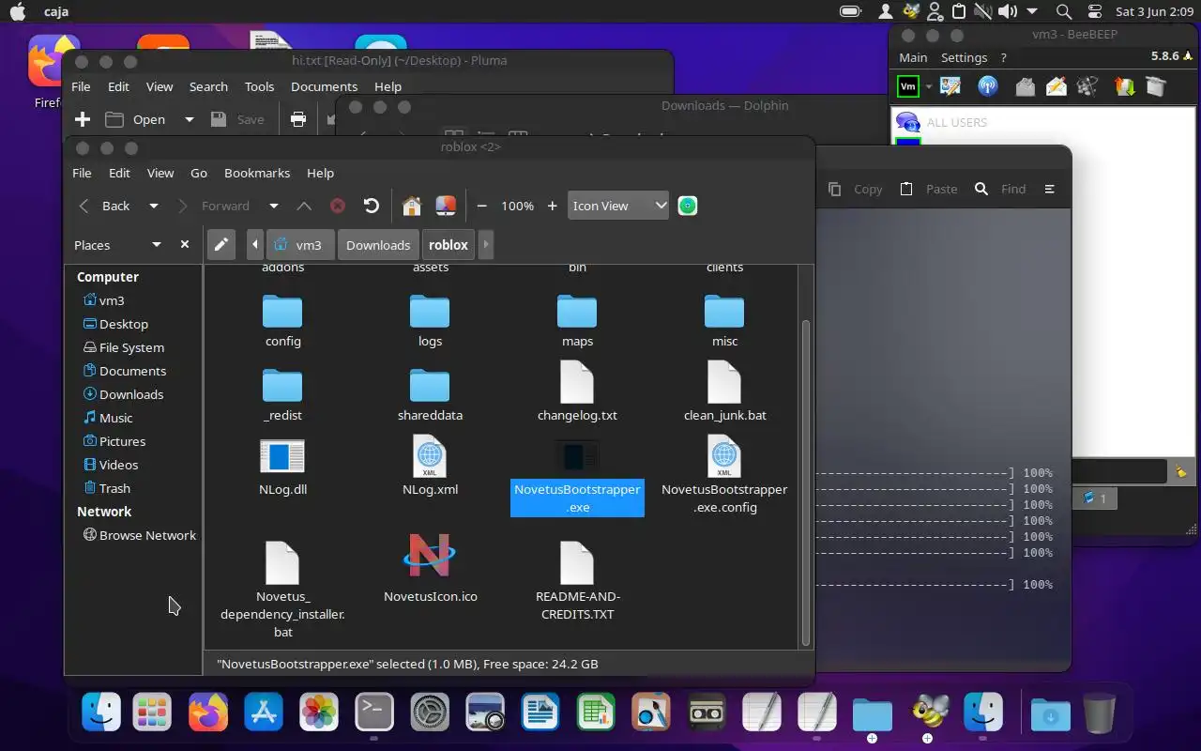The width and height of the screenshot is (1201, 751).
Task: Open the status dropdown arrow in BeeBEEP
Action: (928, 86)
